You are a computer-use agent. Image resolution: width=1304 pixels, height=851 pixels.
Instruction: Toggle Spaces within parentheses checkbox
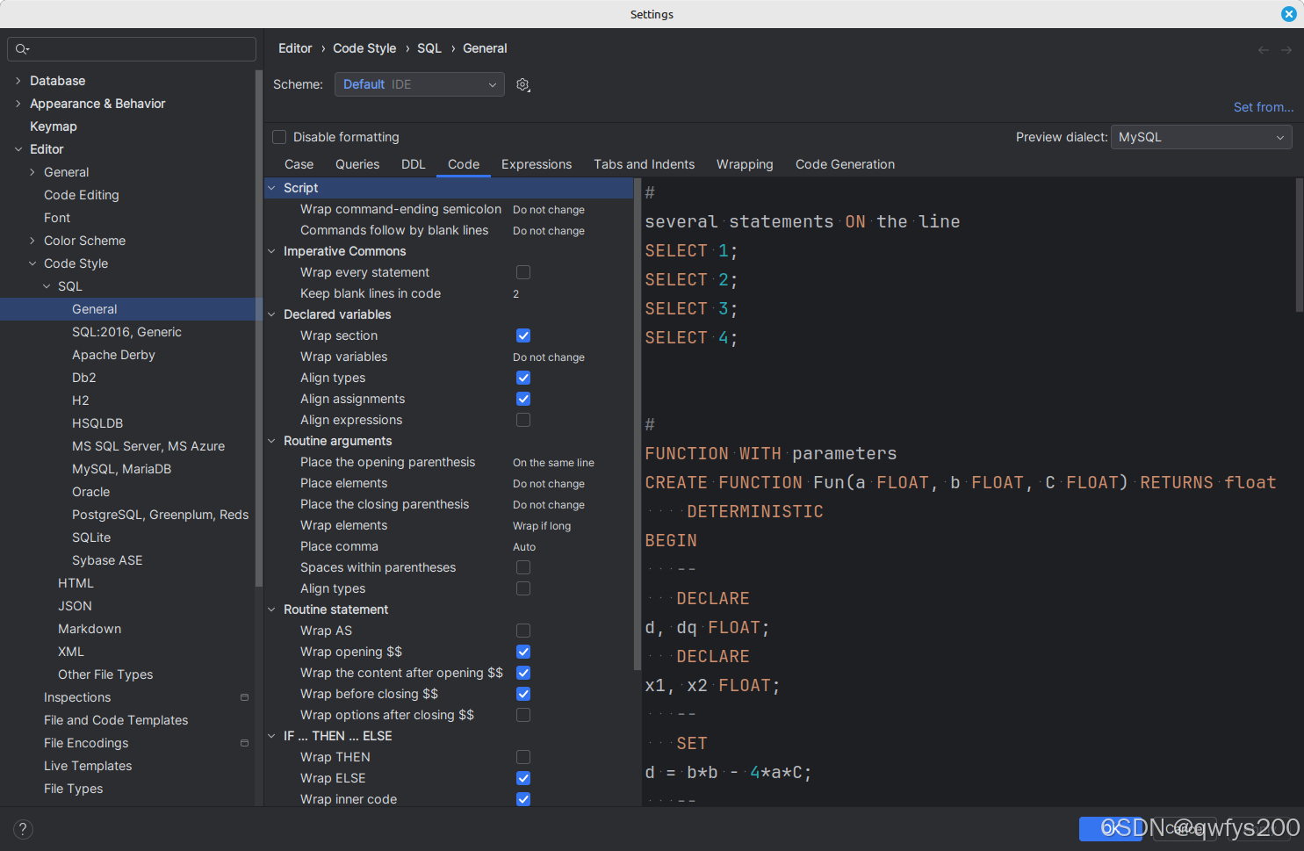click(x=523, y=567)
